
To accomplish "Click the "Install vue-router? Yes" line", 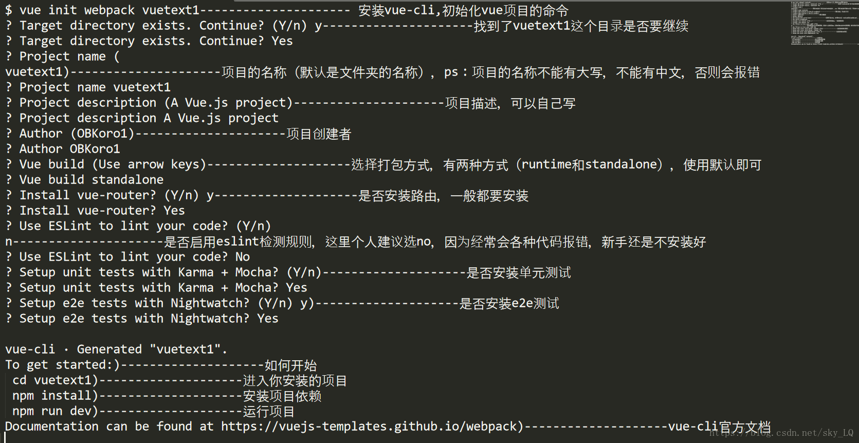I will pos(102,211).
